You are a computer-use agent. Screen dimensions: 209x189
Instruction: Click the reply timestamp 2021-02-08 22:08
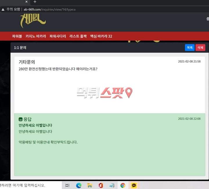pyautogui.click(x=189, y=119)
